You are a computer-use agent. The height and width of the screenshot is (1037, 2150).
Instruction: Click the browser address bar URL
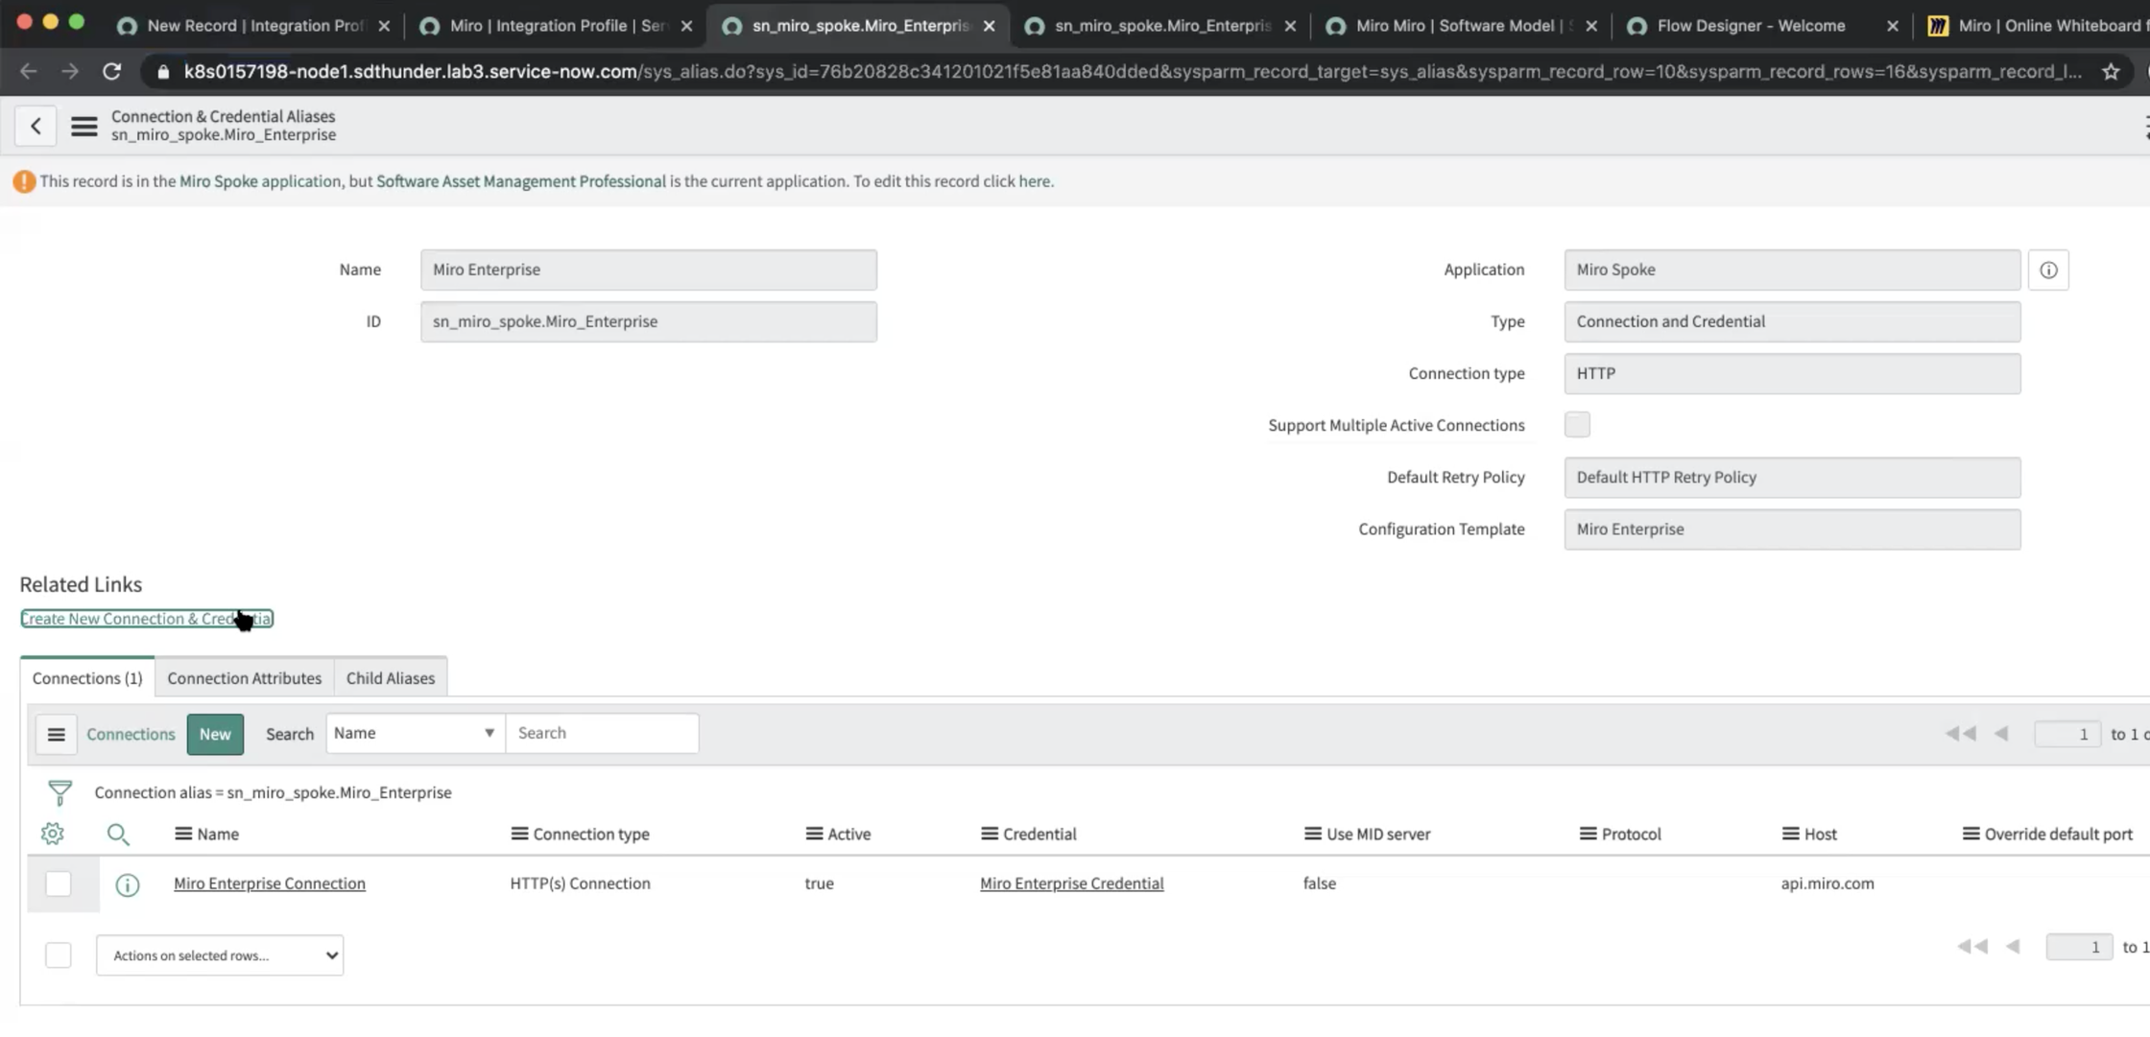1133,72
